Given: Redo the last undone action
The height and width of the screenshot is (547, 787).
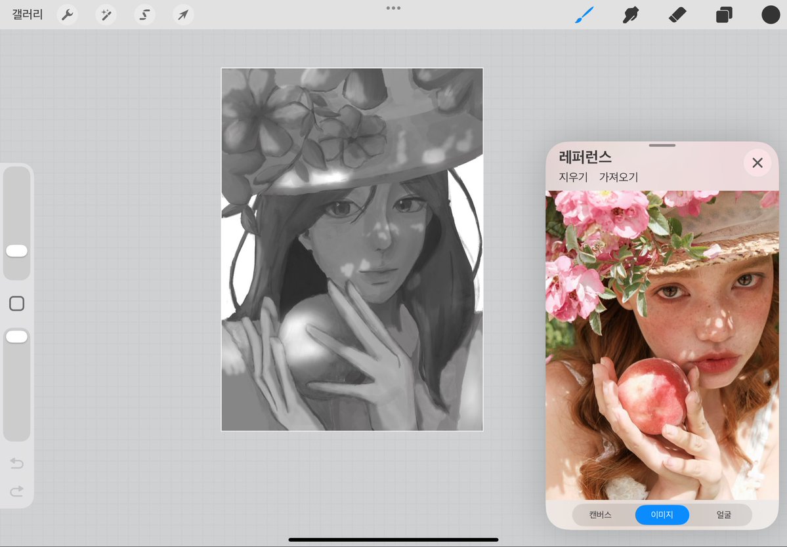Looking at the screenshot, I should click(16, 491).
